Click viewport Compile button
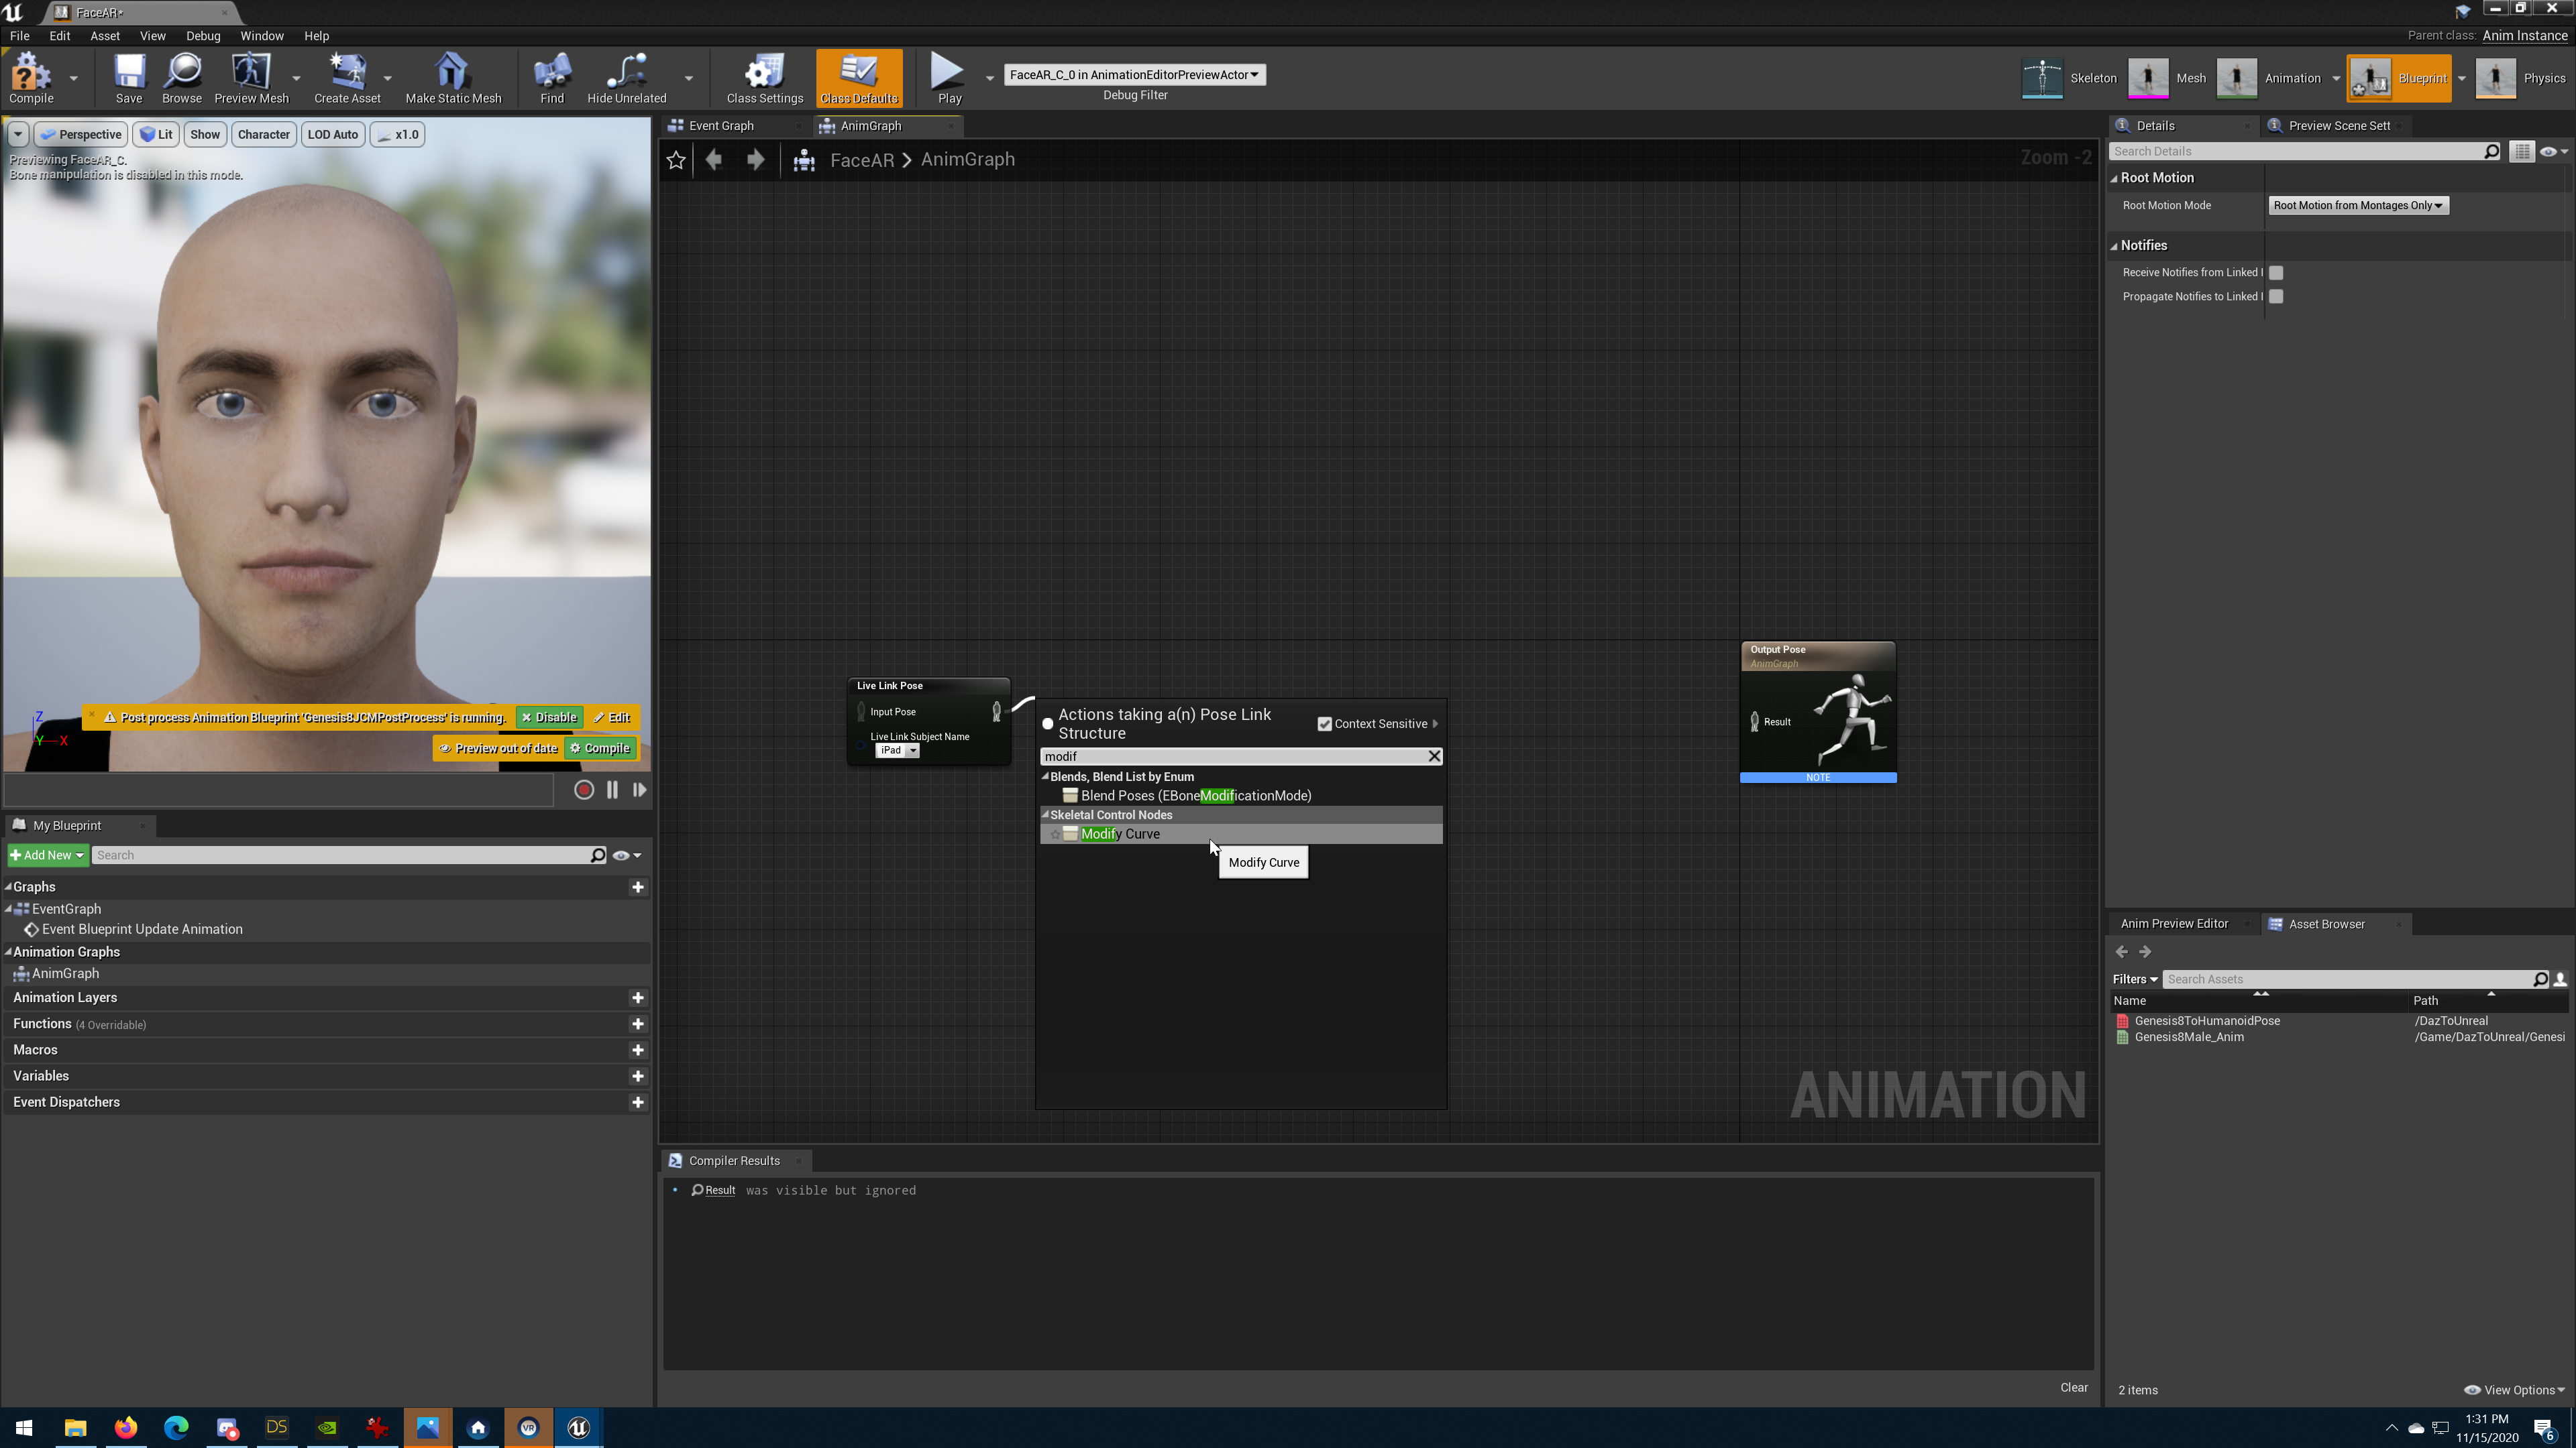Image resolution: width=2576 pixels, height=1448 pixels. point(600,749)
